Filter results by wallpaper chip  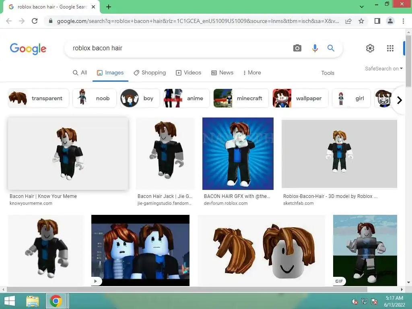coord(300,98)
